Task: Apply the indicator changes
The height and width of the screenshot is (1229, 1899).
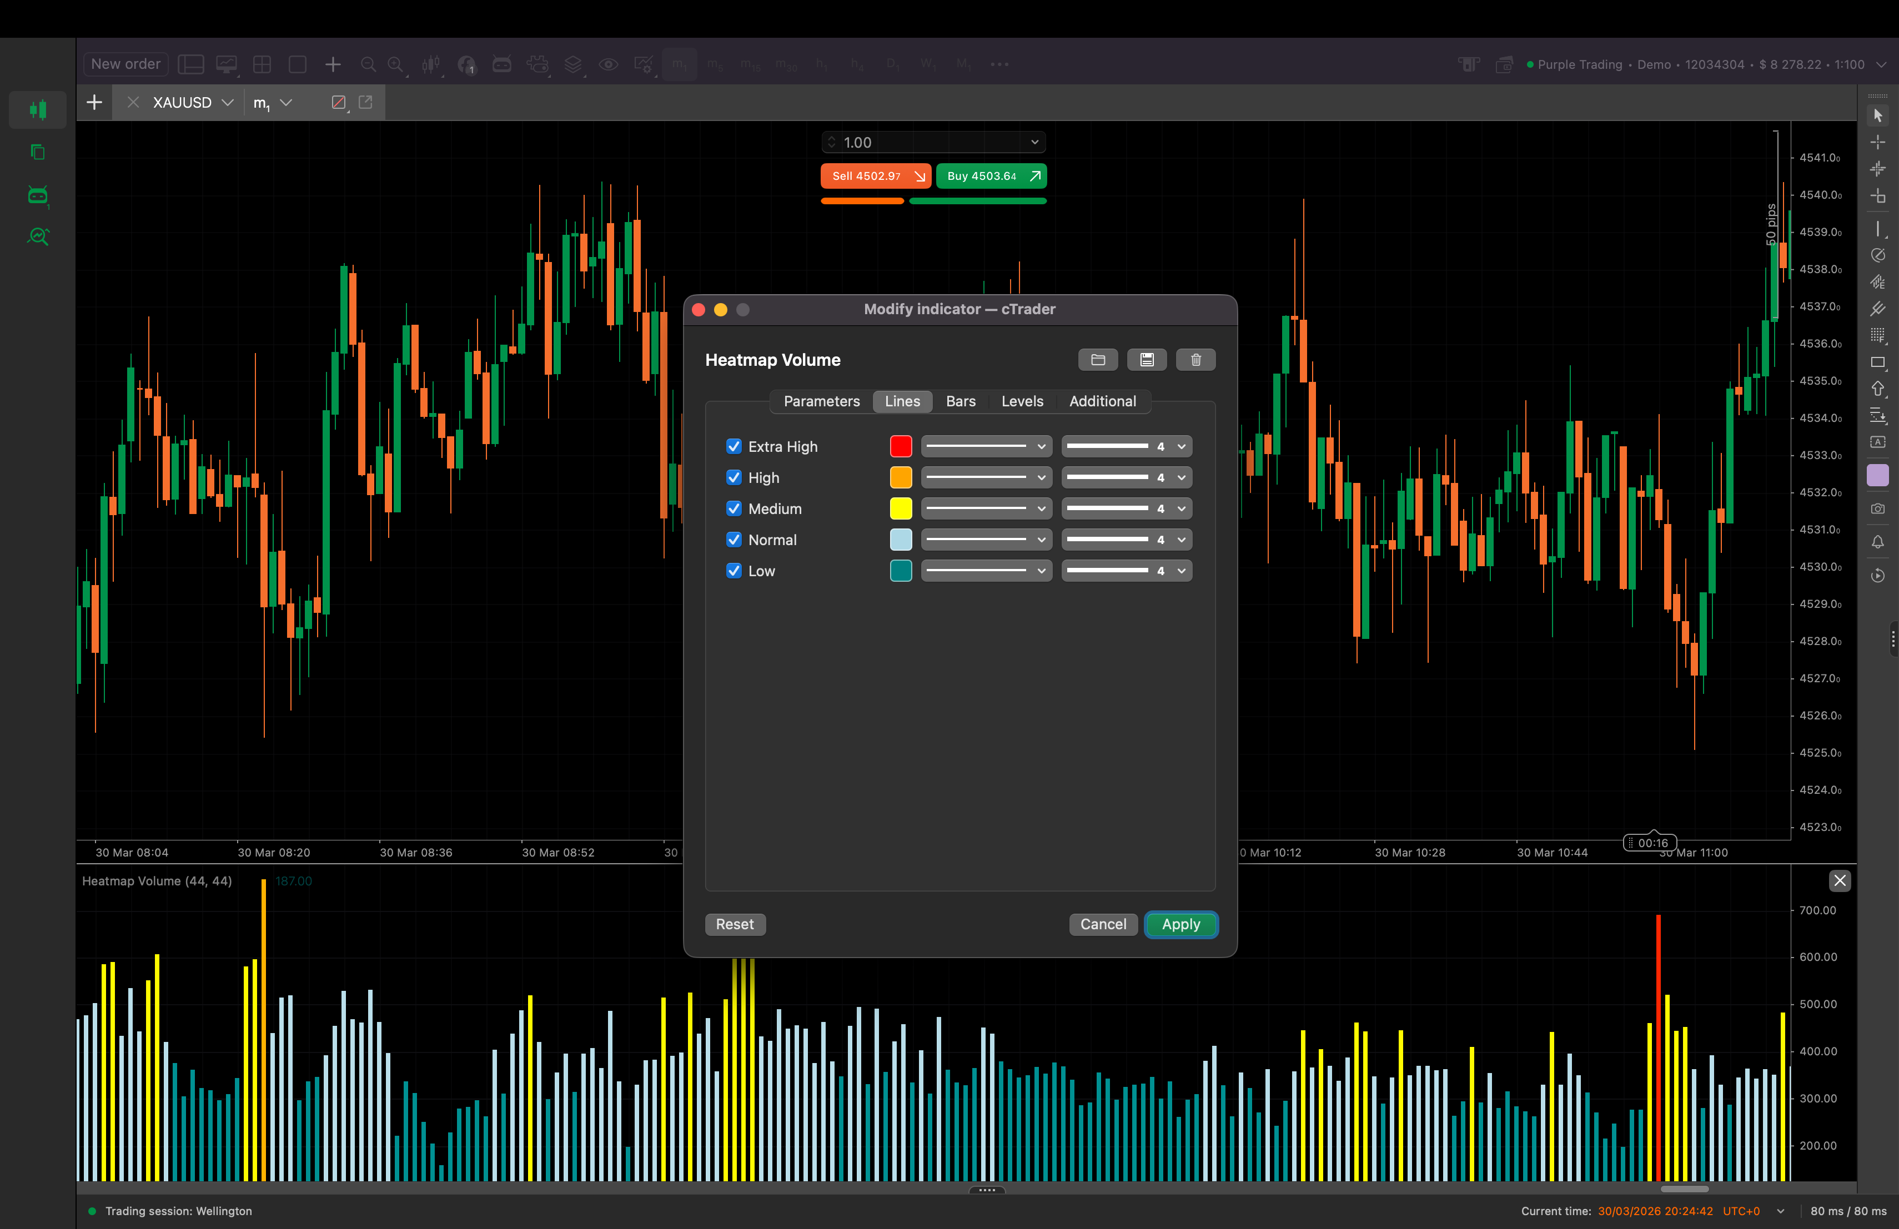Action: pos(1181,924)
